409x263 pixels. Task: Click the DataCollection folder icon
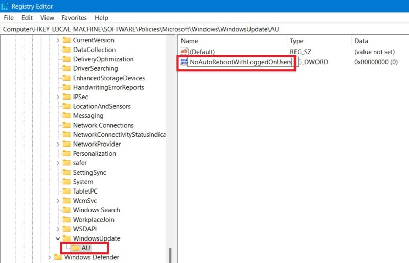66,50
